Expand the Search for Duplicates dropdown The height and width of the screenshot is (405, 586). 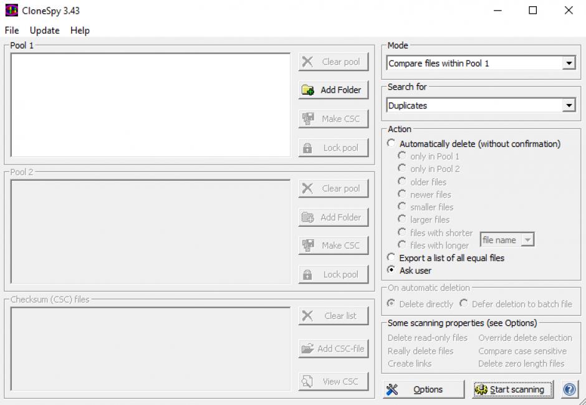[x=569, y=105]
